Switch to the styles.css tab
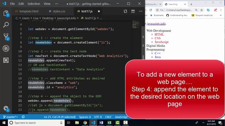Image resolution: width=225 pixels, height=126 pixels. [57, 11]
